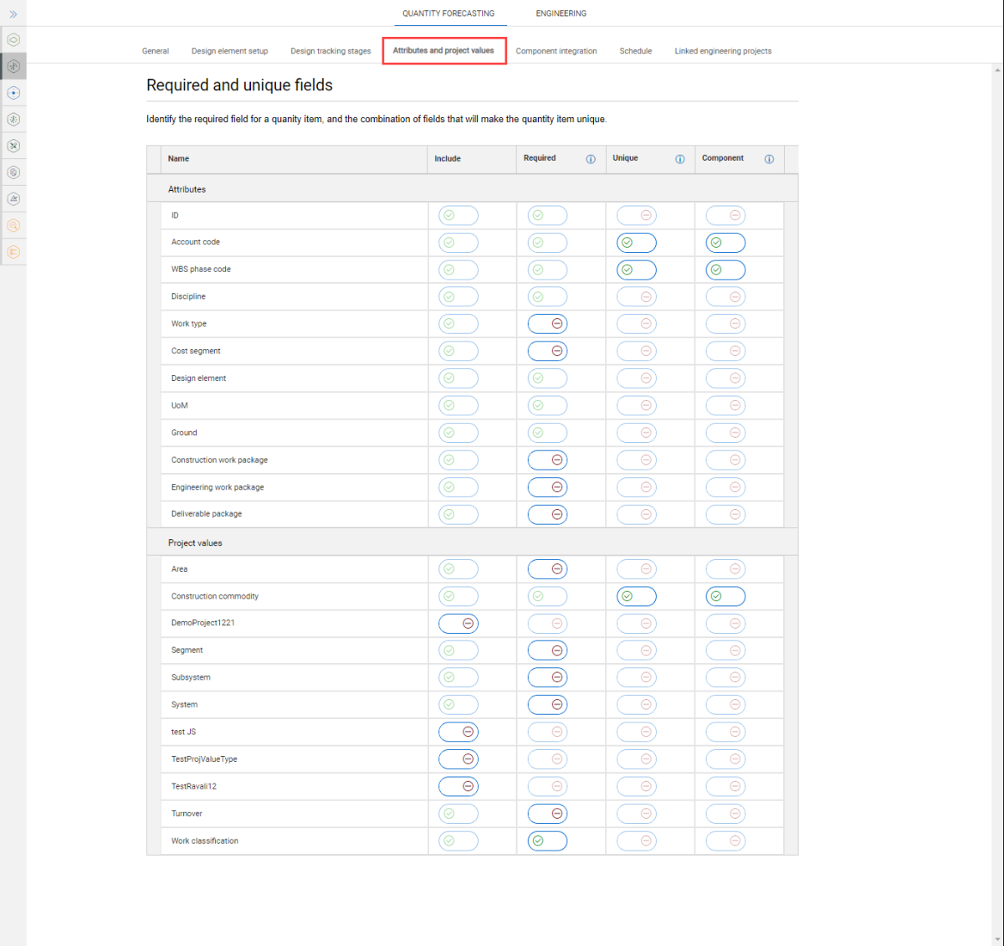Enable Include toggle for DemoProject1221

[x=458, y=624]
